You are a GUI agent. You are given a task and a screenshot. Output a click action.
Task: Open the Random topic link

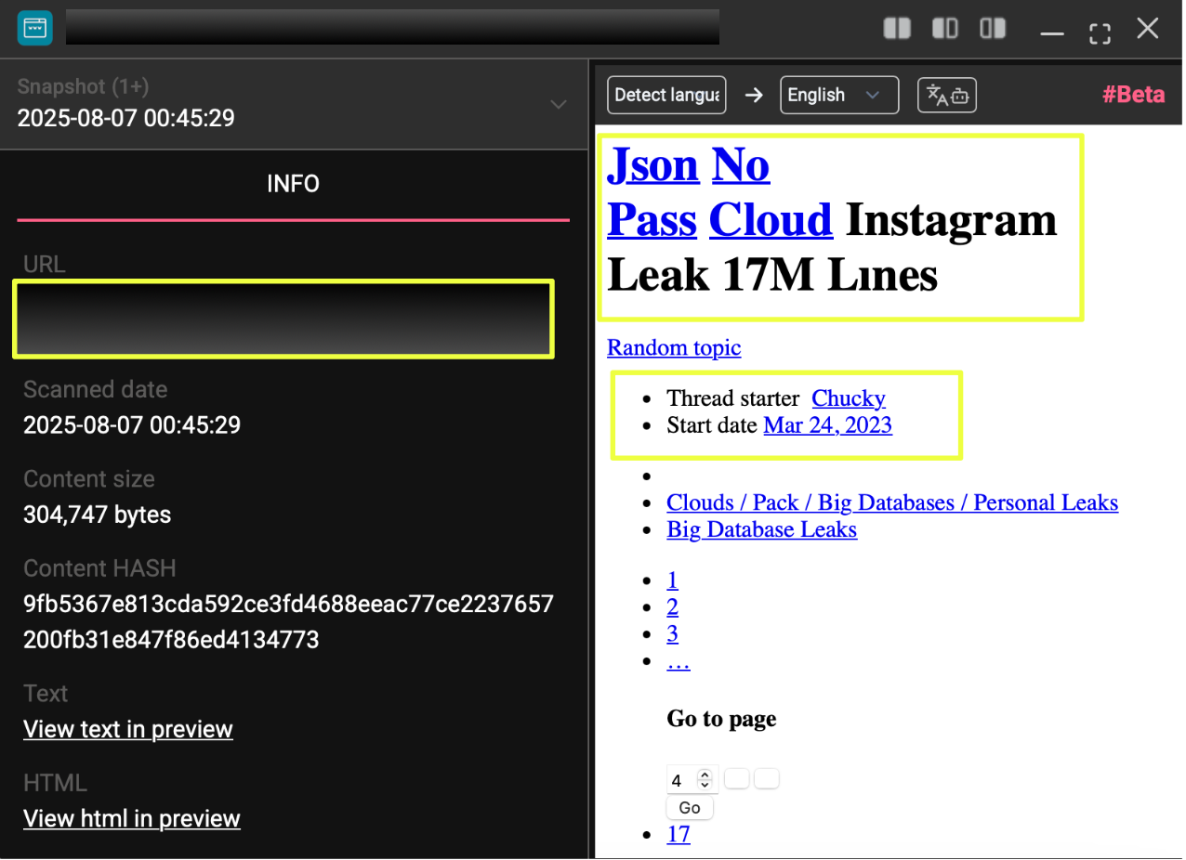point(674,347)
